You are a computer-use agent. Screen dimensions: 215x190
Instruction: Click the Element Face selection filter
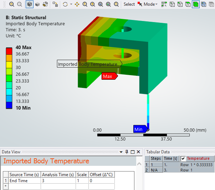tap(211, 4)
